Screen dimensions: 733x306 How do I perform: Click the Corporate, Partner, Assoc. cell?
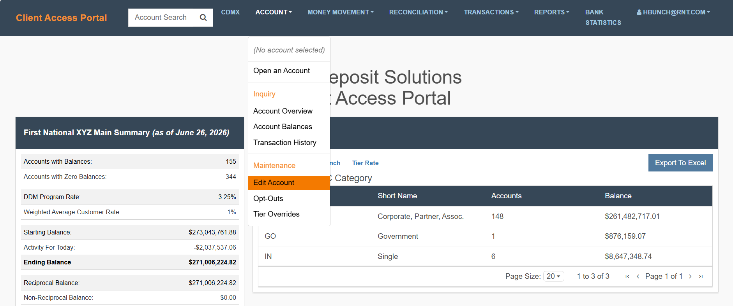420,217
